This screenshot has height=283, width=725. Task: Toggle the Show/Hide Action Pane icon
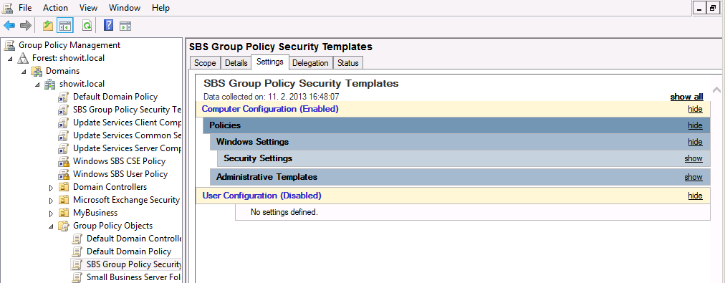point(125,25)
